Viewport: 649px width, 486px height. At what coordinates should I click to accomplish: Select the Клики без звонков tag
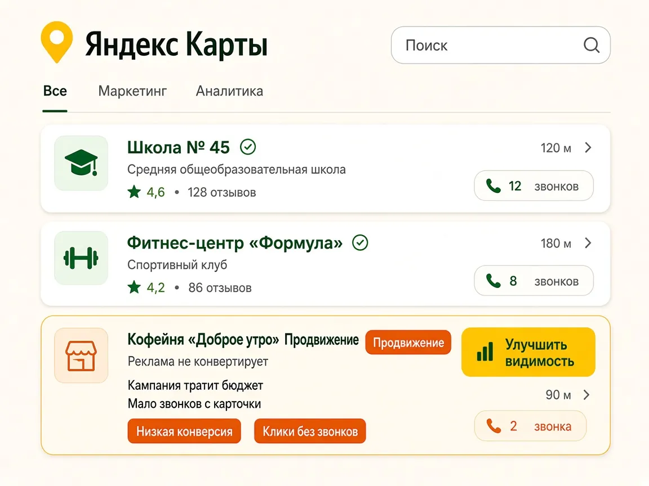[x=310, y=431]
